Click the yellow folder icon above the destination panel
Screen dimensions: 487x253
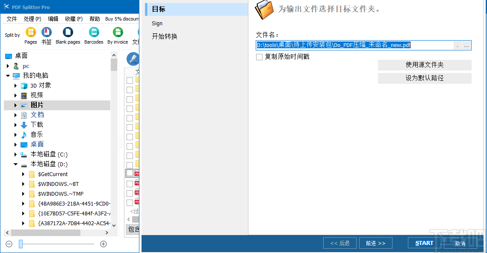point(264,10)
